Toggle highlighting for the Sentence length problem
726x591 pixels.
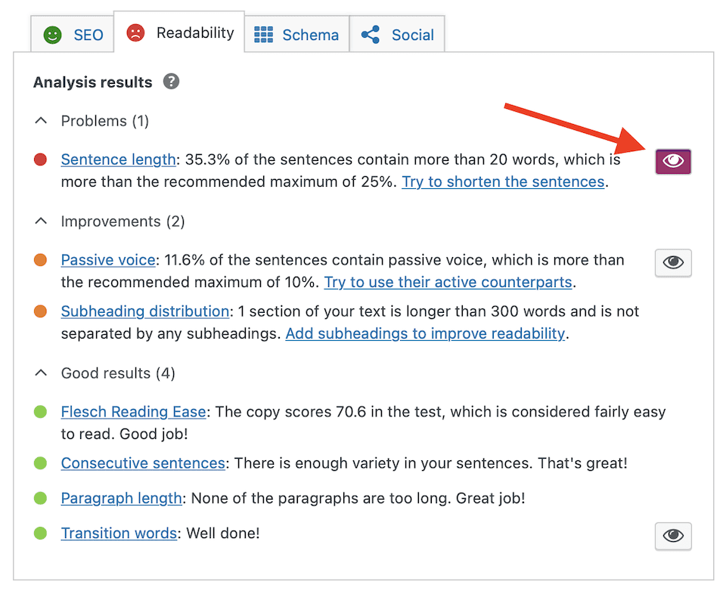pos(673,161)
